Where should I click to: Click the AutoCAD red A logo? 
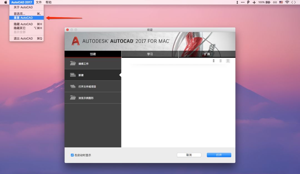76,41
